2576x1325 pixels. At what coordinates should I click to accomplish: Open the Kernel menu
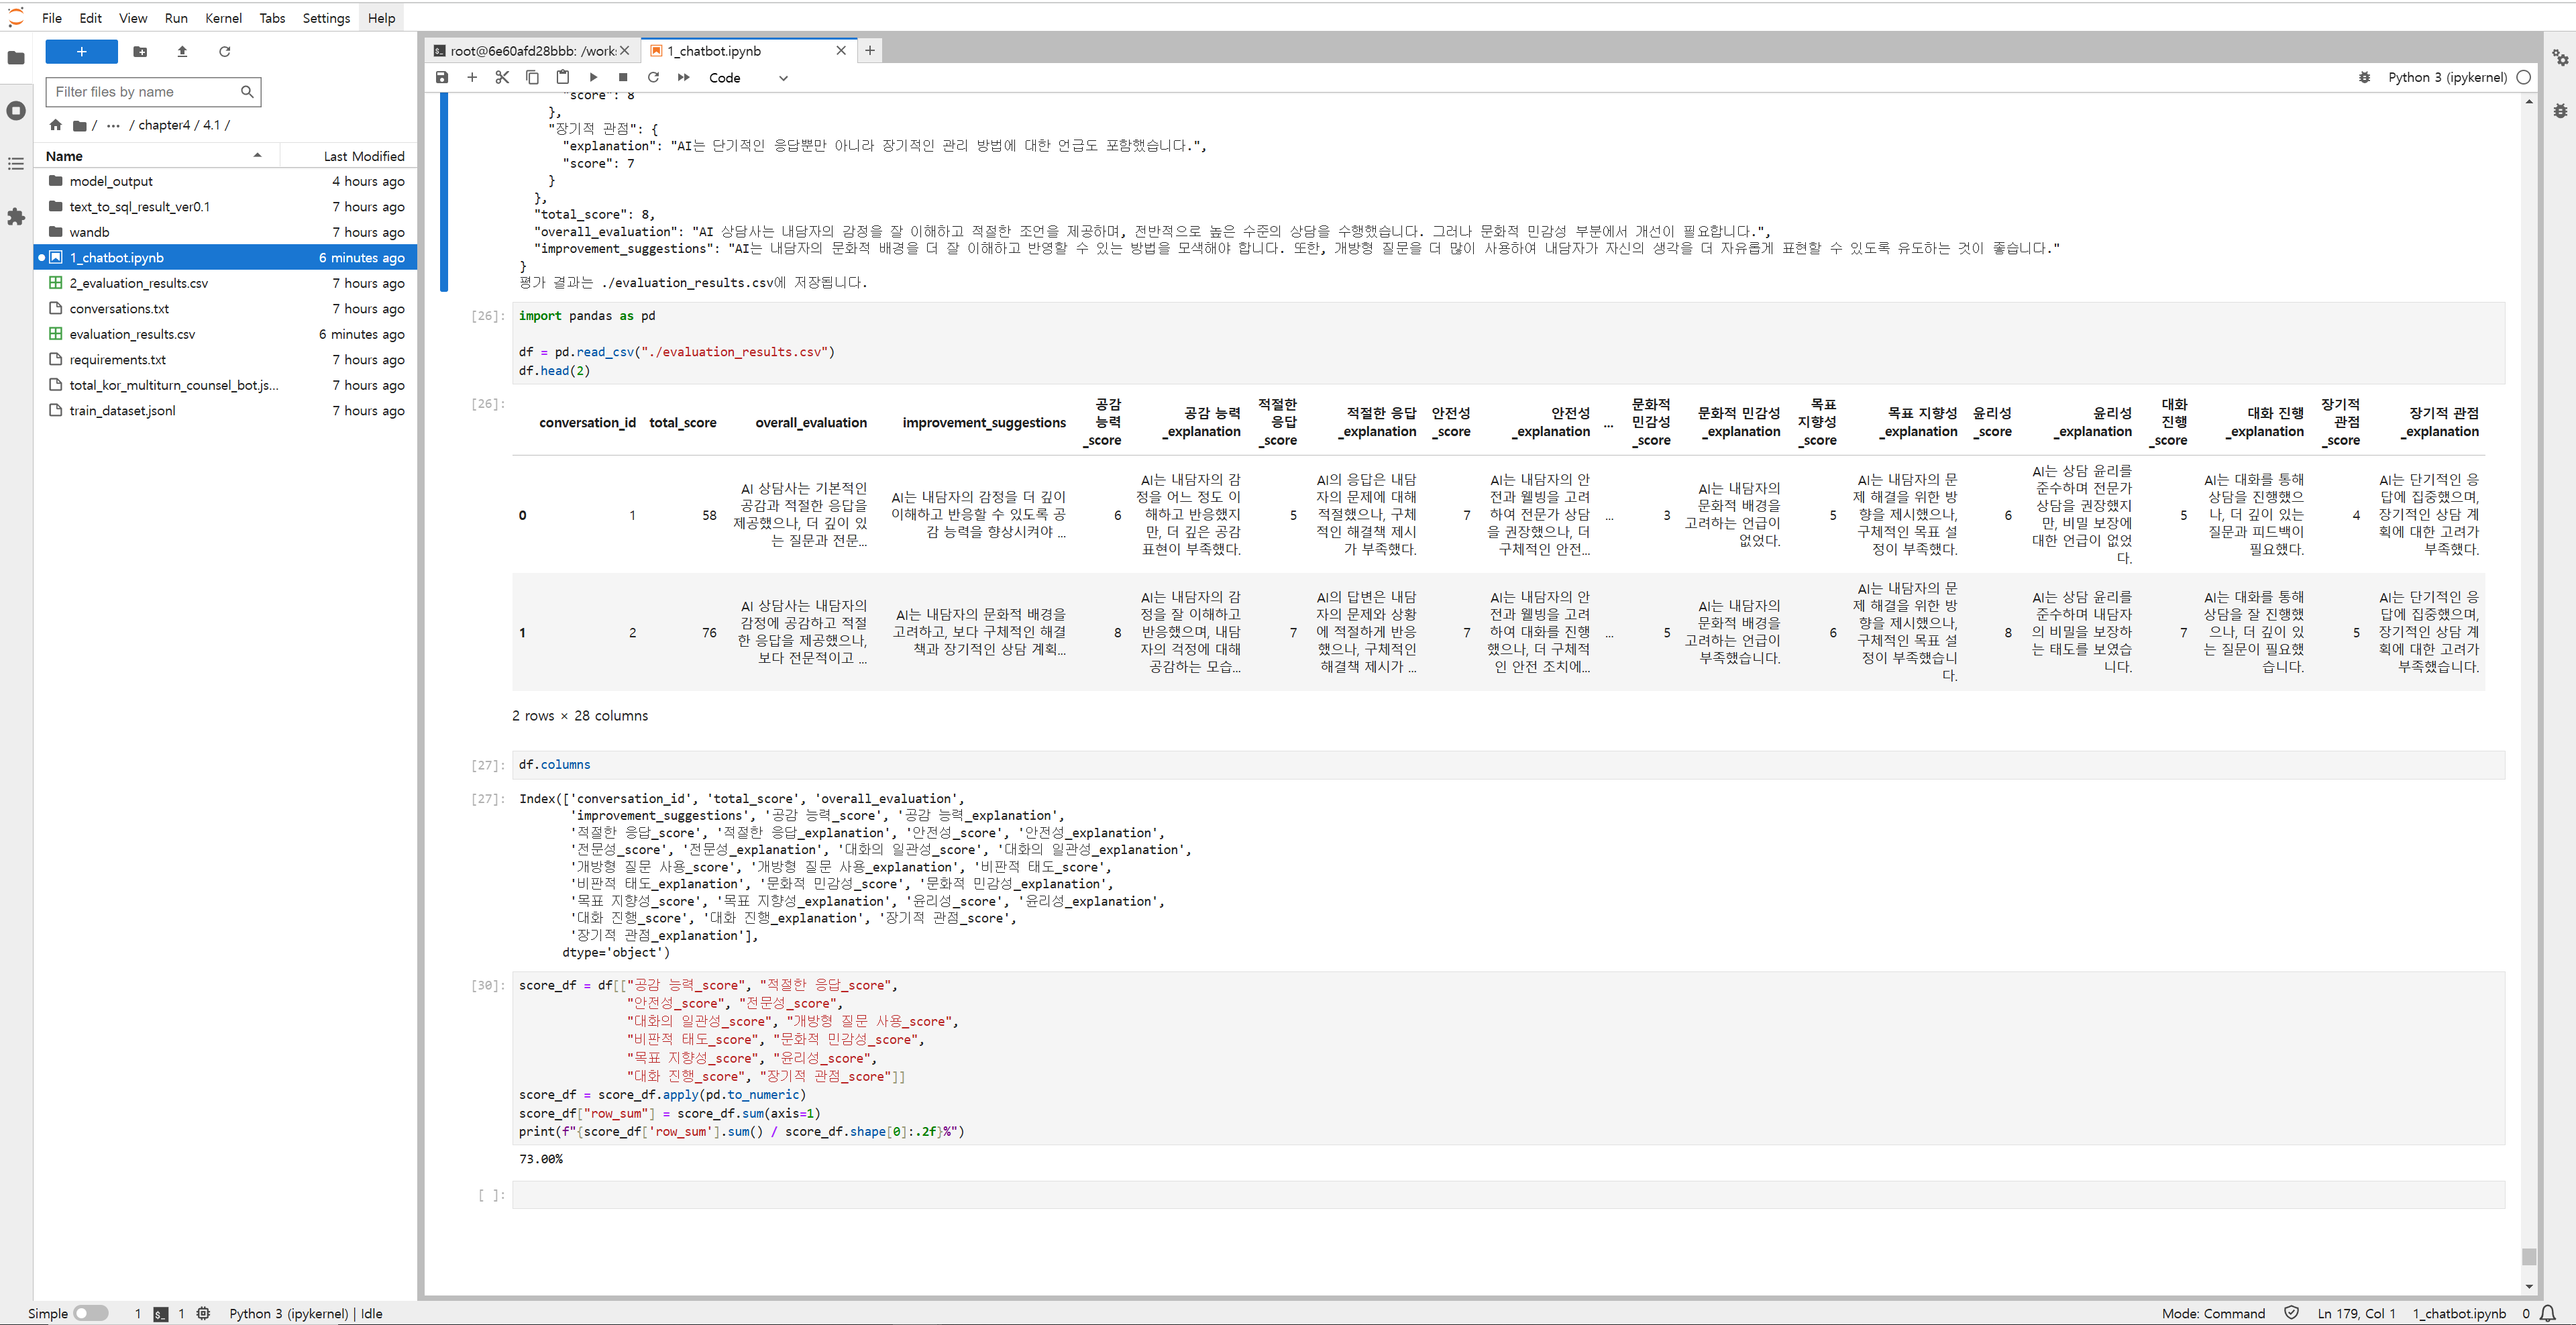[x=223, y=18]
